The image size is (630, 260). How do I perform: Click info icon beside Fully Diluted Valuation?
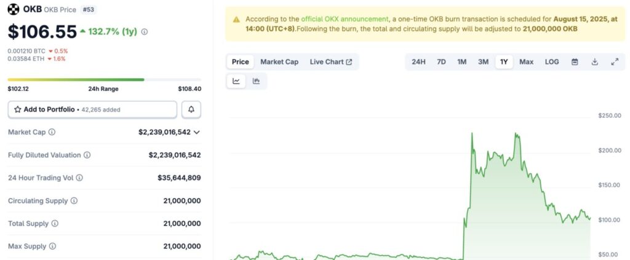[87, 155]
